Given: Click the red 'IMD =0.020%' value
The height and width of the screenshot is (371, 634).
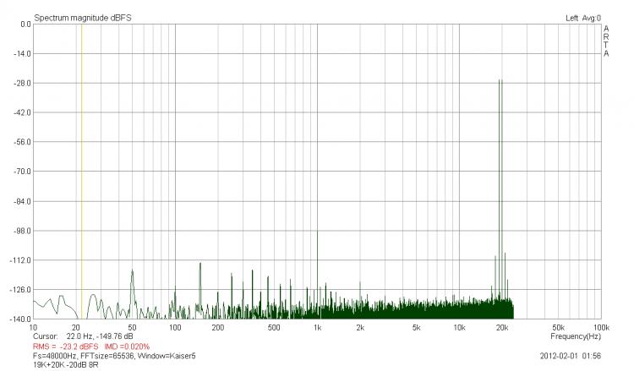Looking at the screenshot, I should [x=127, y=346].
